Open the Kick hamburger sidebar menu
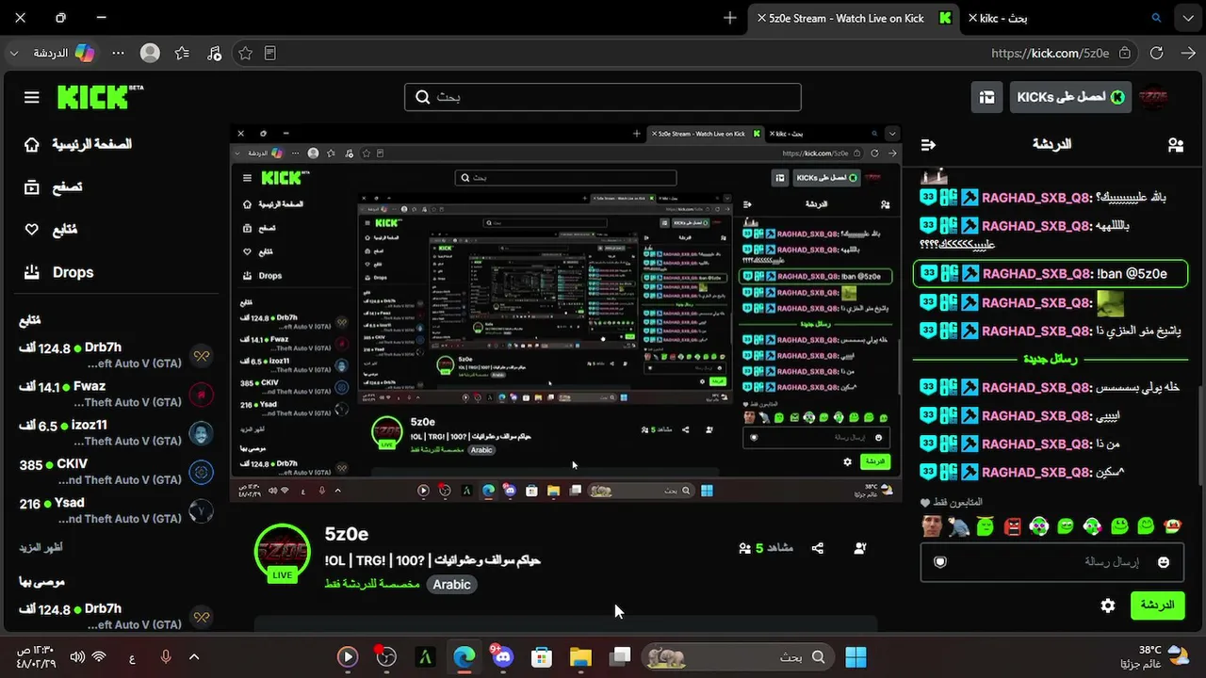 click(31, 97)
